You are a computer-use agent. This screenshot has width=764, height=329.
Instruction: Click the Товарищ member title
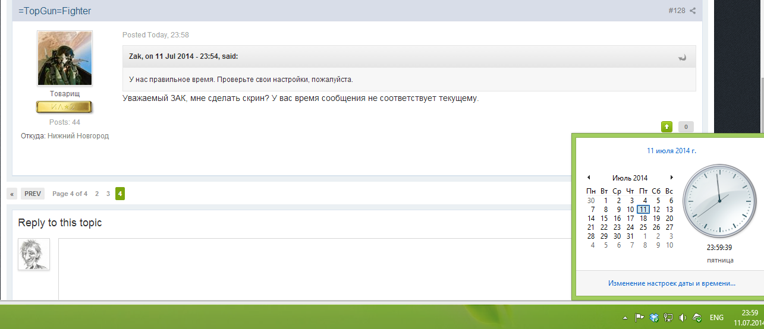(65, 94)
